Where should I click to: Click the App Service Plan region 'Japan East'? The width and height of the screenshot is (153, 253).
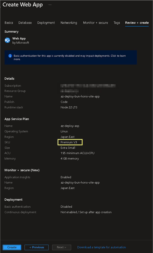(x=67, y=137)
